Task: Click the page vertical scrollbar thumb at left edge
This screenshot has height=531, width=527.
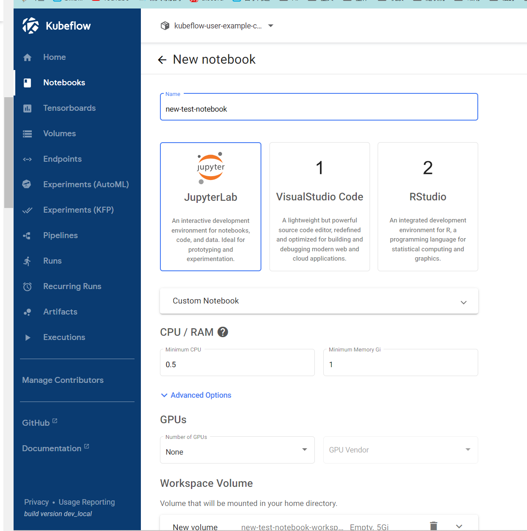Action: pos(8,152)
